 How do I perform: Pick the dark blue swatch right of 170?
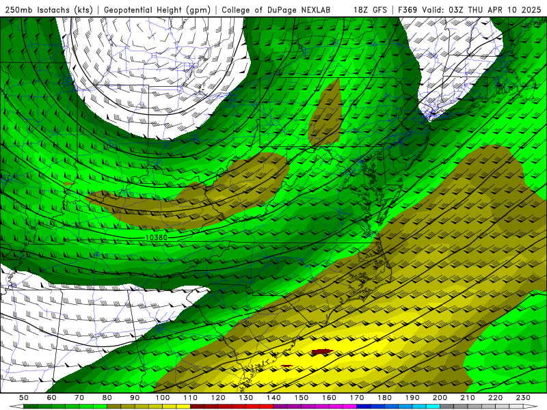pos(364,407)
